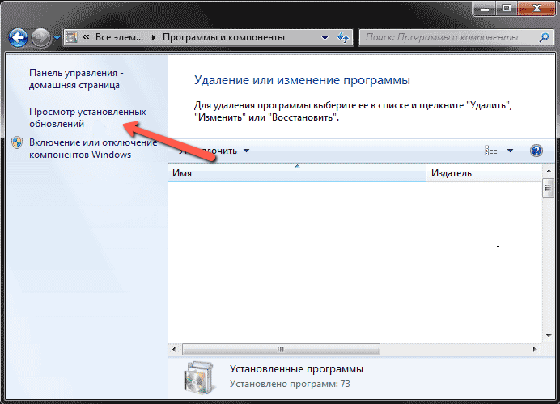The image size is (560, 404).
Task: Click the vertical scrollbar up arrow
Action: [549, 172]
